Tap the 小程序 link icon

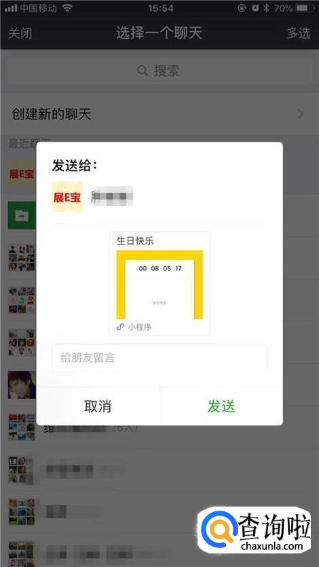[120, 327]
